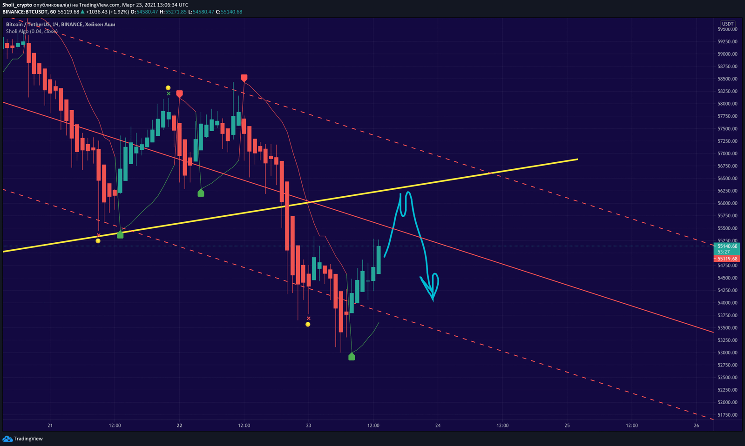
Task: Click the yellow dot below the lowest red x
Action: pos(308,325)
